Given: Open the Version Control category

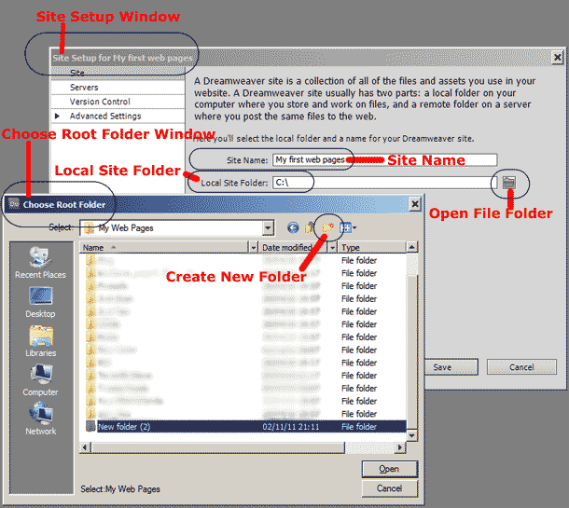Looking at the screenshot, I should click(x=118, y=102).
